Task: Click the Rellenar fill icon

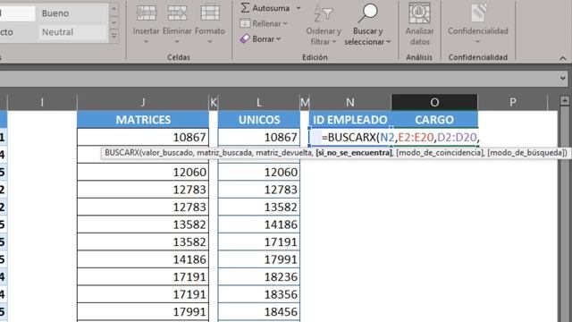Action: coord(245,23)
